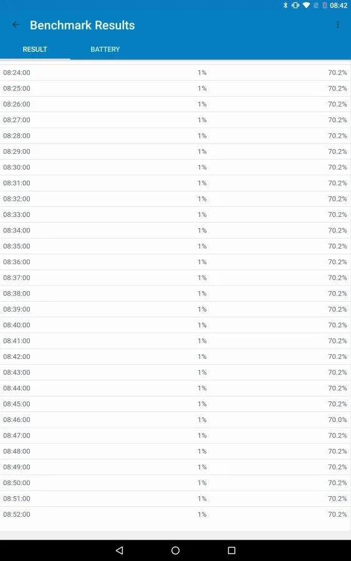Tap the Bluetooth status bar icon
This screenshot has height=561, width=351.
coord(285,6)
